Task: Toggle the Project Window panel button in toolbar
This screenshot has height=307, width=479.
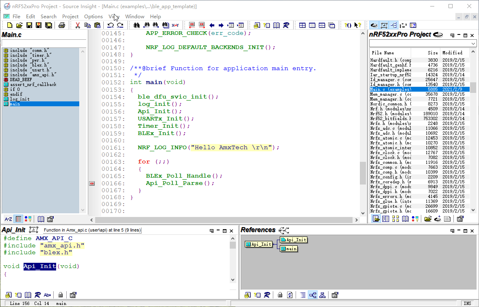Action: (374, 25)
